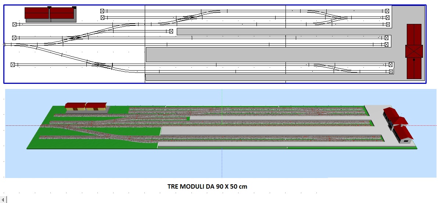Click the 'TRE MODULI DA 90 X 50 cm' caption
Viewport: 438px width, 203px height.
click(207, 186)
